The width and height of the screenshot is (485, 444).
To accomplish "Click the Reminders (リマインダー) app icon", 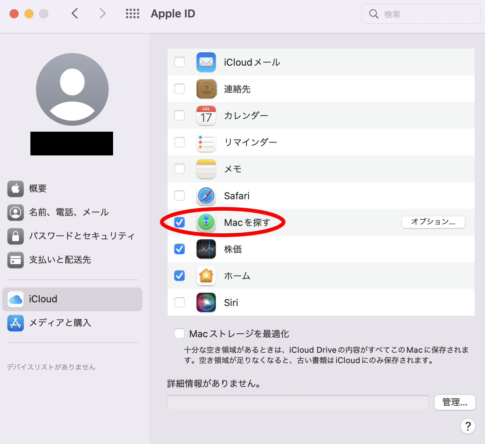I will 206,142.
